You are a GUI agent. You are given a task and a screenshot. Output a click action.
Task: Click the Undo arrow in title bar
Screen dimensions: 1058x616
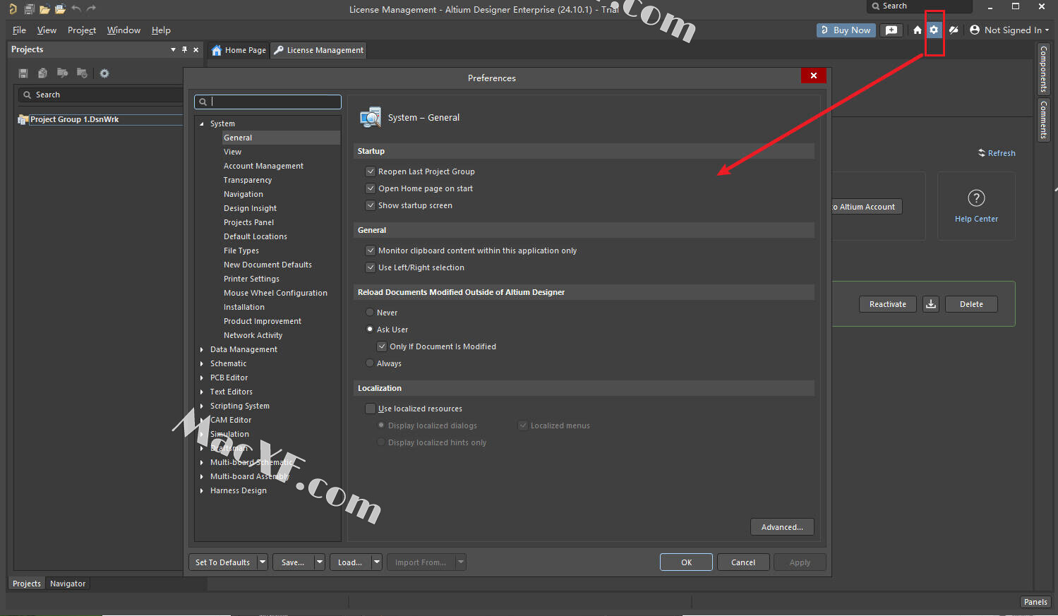tap(76, 8)
